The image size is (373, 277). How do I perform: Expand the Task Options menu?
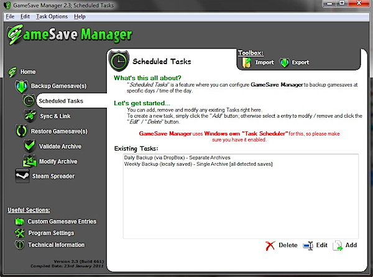pyautogui.click(x=52, y=16)
